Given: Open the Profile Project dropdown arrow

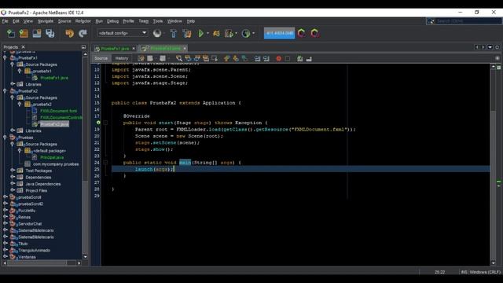Looking at the screenshot, I should point(236,33).
